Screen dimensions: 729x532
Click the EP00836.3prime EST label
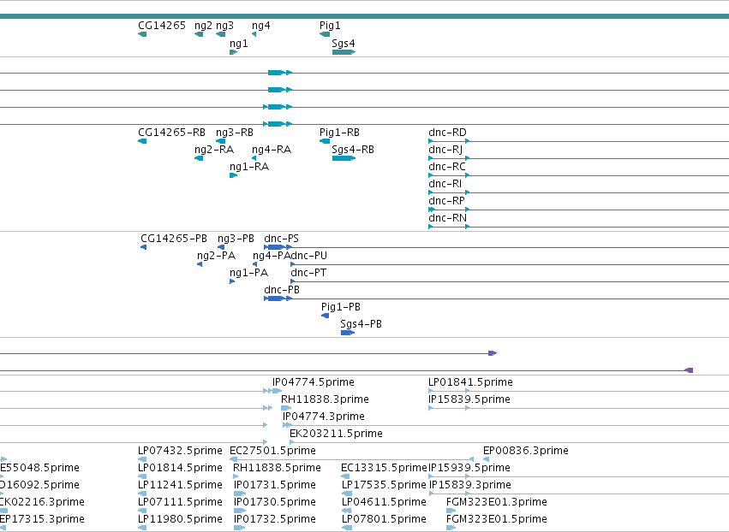[526, 451]
